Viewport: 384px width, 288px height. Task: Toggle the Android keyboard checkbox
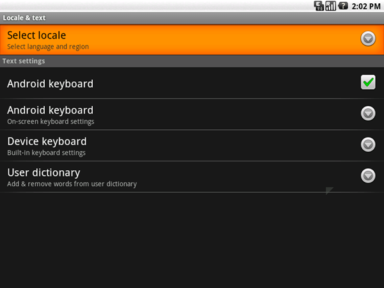coord(368,82)
